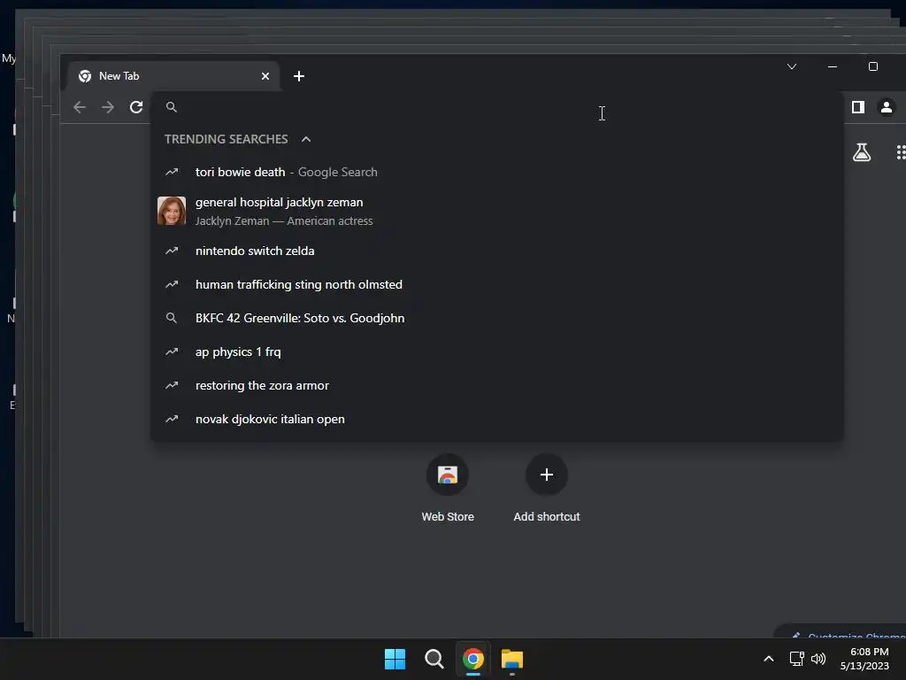Open the tab search dropdown arrow
The width and height of the screenshot is (906, 680).
click(792, 66)
